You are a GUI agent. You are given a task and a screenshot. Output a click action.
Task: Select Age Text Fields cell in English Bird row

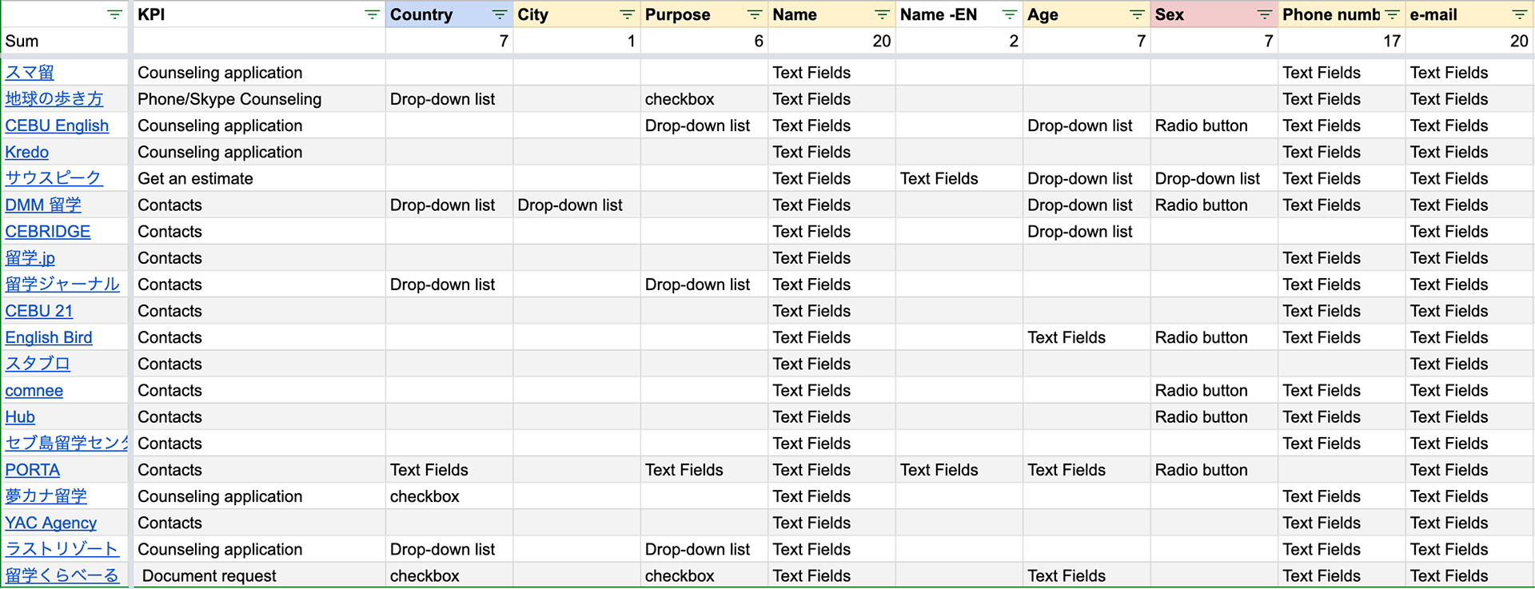(x=1086, y=337)
